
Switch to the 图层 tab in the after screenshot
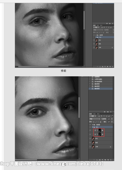[91, 114]
